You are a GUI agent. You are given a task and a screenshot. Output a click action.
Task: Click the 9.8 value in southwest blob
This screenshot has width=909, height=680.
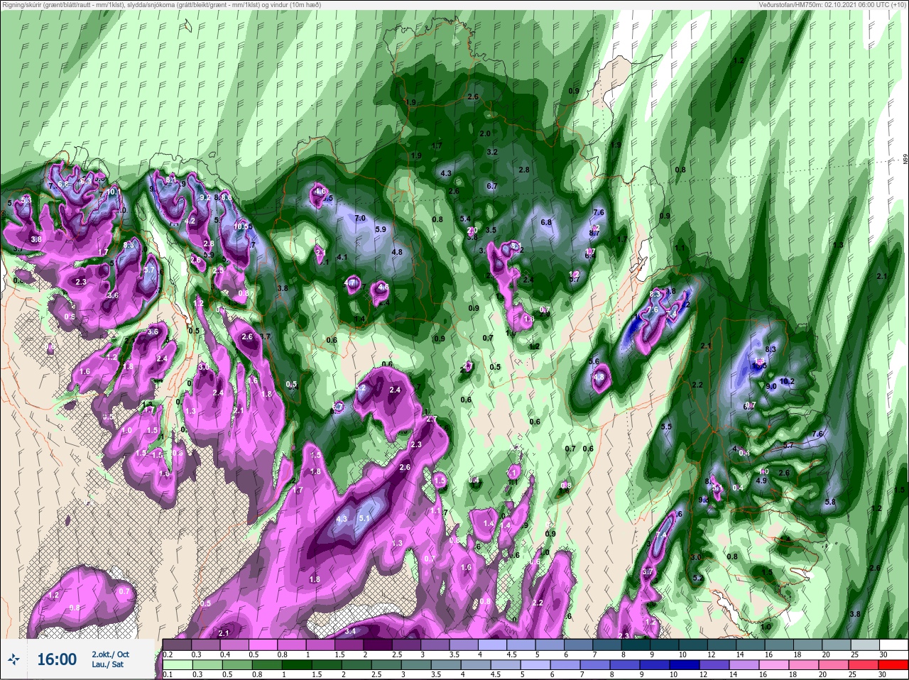(x=75, y=608)
